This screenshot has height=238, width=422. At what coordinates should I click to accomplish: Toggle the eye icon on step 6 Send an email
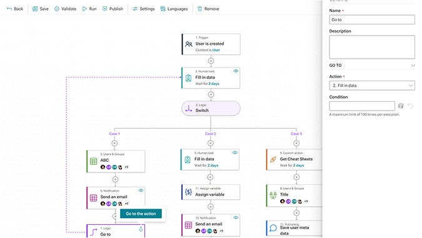(x=141, y=191)
